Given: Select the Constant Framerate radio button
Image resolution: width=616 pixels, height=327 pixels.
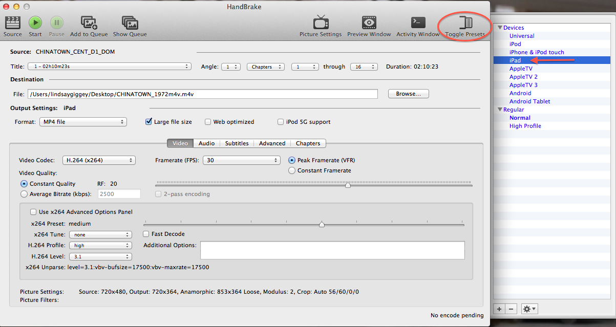Looking at the screenshot, I should (292, 170).
